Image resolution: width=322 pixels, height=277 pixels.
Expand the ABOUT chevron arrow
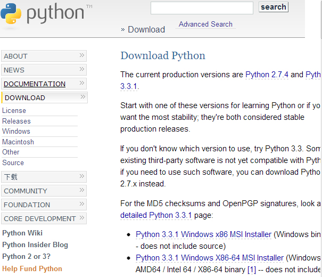(x=82, y=55)
